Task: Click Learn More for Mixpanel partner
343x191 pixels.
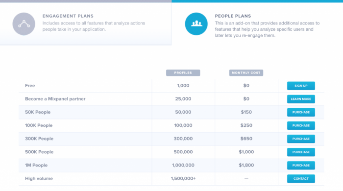Action: point(301,99)
